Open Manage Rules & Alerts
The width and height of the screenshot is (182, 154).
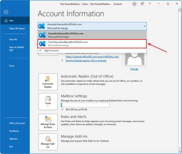tap(48, 122)
